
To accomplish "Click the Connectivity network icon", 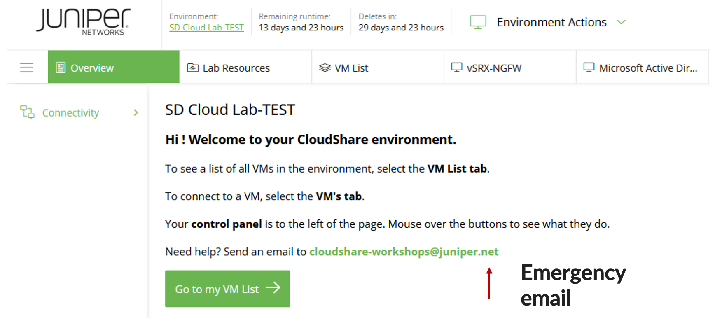I will point(27,112).
